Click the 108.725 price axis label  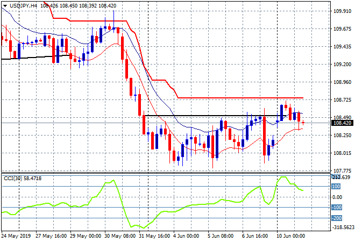pyautogui.click(x=342, y=100)
